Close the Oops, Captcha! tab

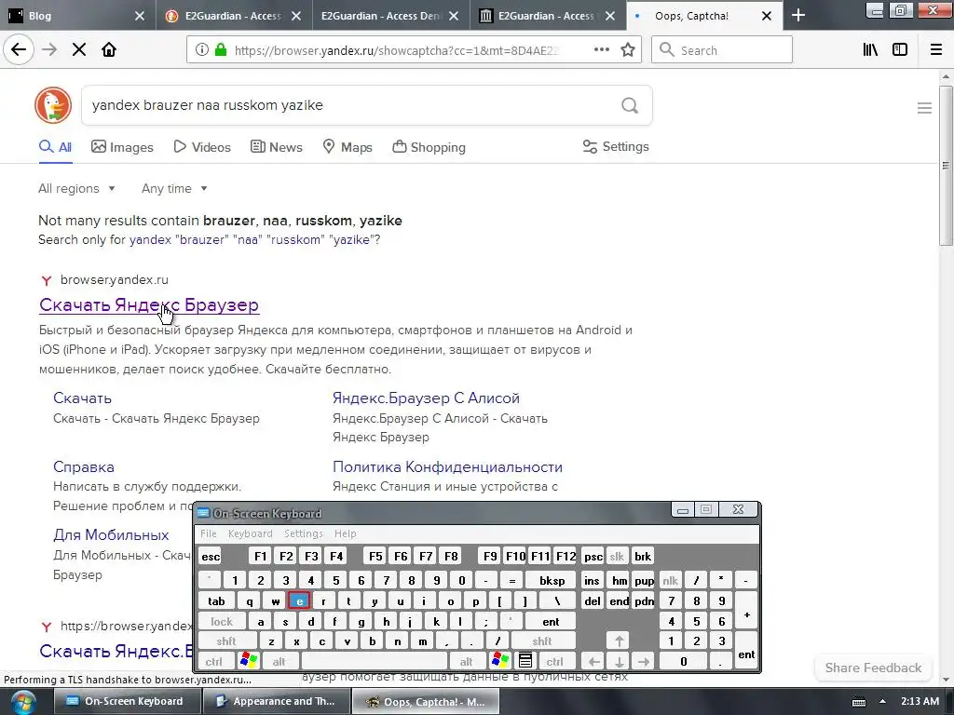tap(767, 16)
